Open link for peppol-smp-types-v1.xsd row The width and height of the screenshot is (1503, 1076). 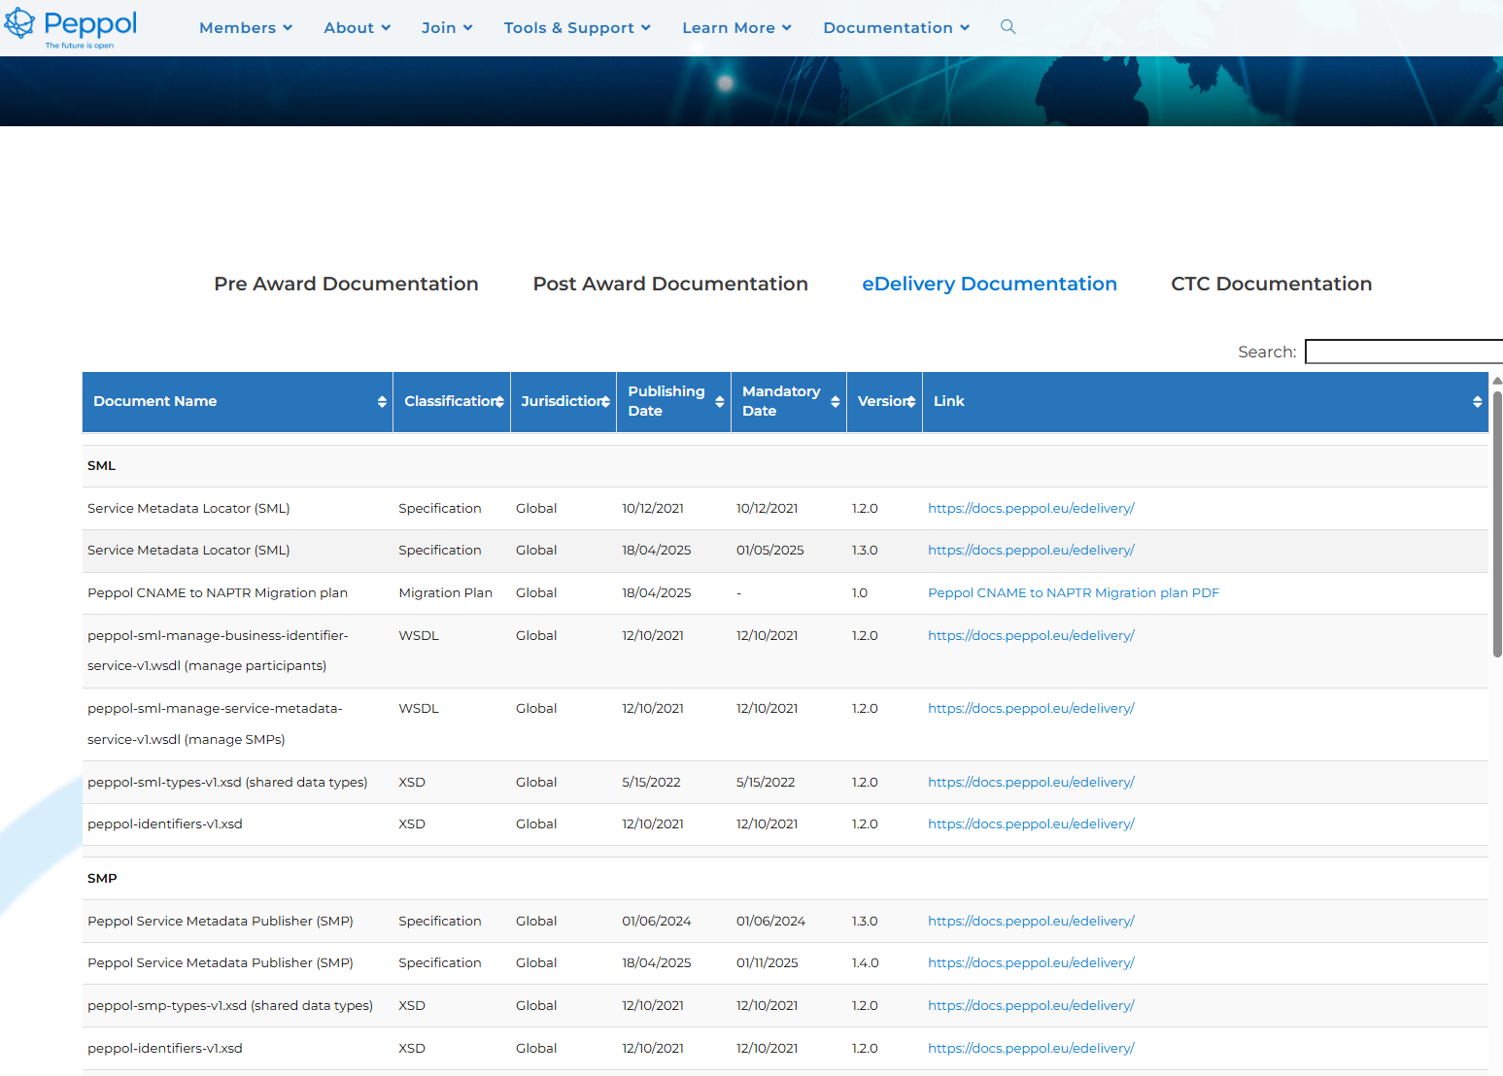(x=1031, y=1005)
